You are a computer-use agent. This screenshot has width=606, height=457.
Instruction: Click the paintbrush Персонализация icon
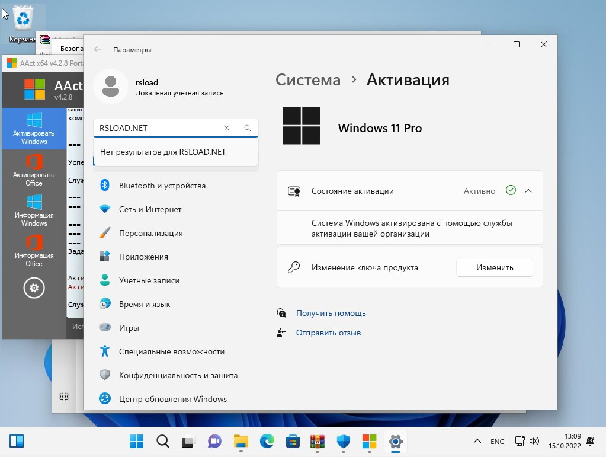point(105,233)
